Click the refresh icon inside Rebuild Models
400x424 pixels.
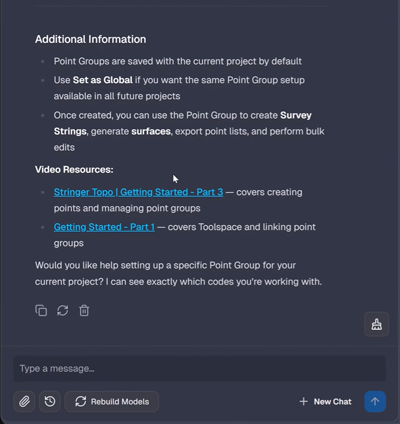tap(81, 402)
